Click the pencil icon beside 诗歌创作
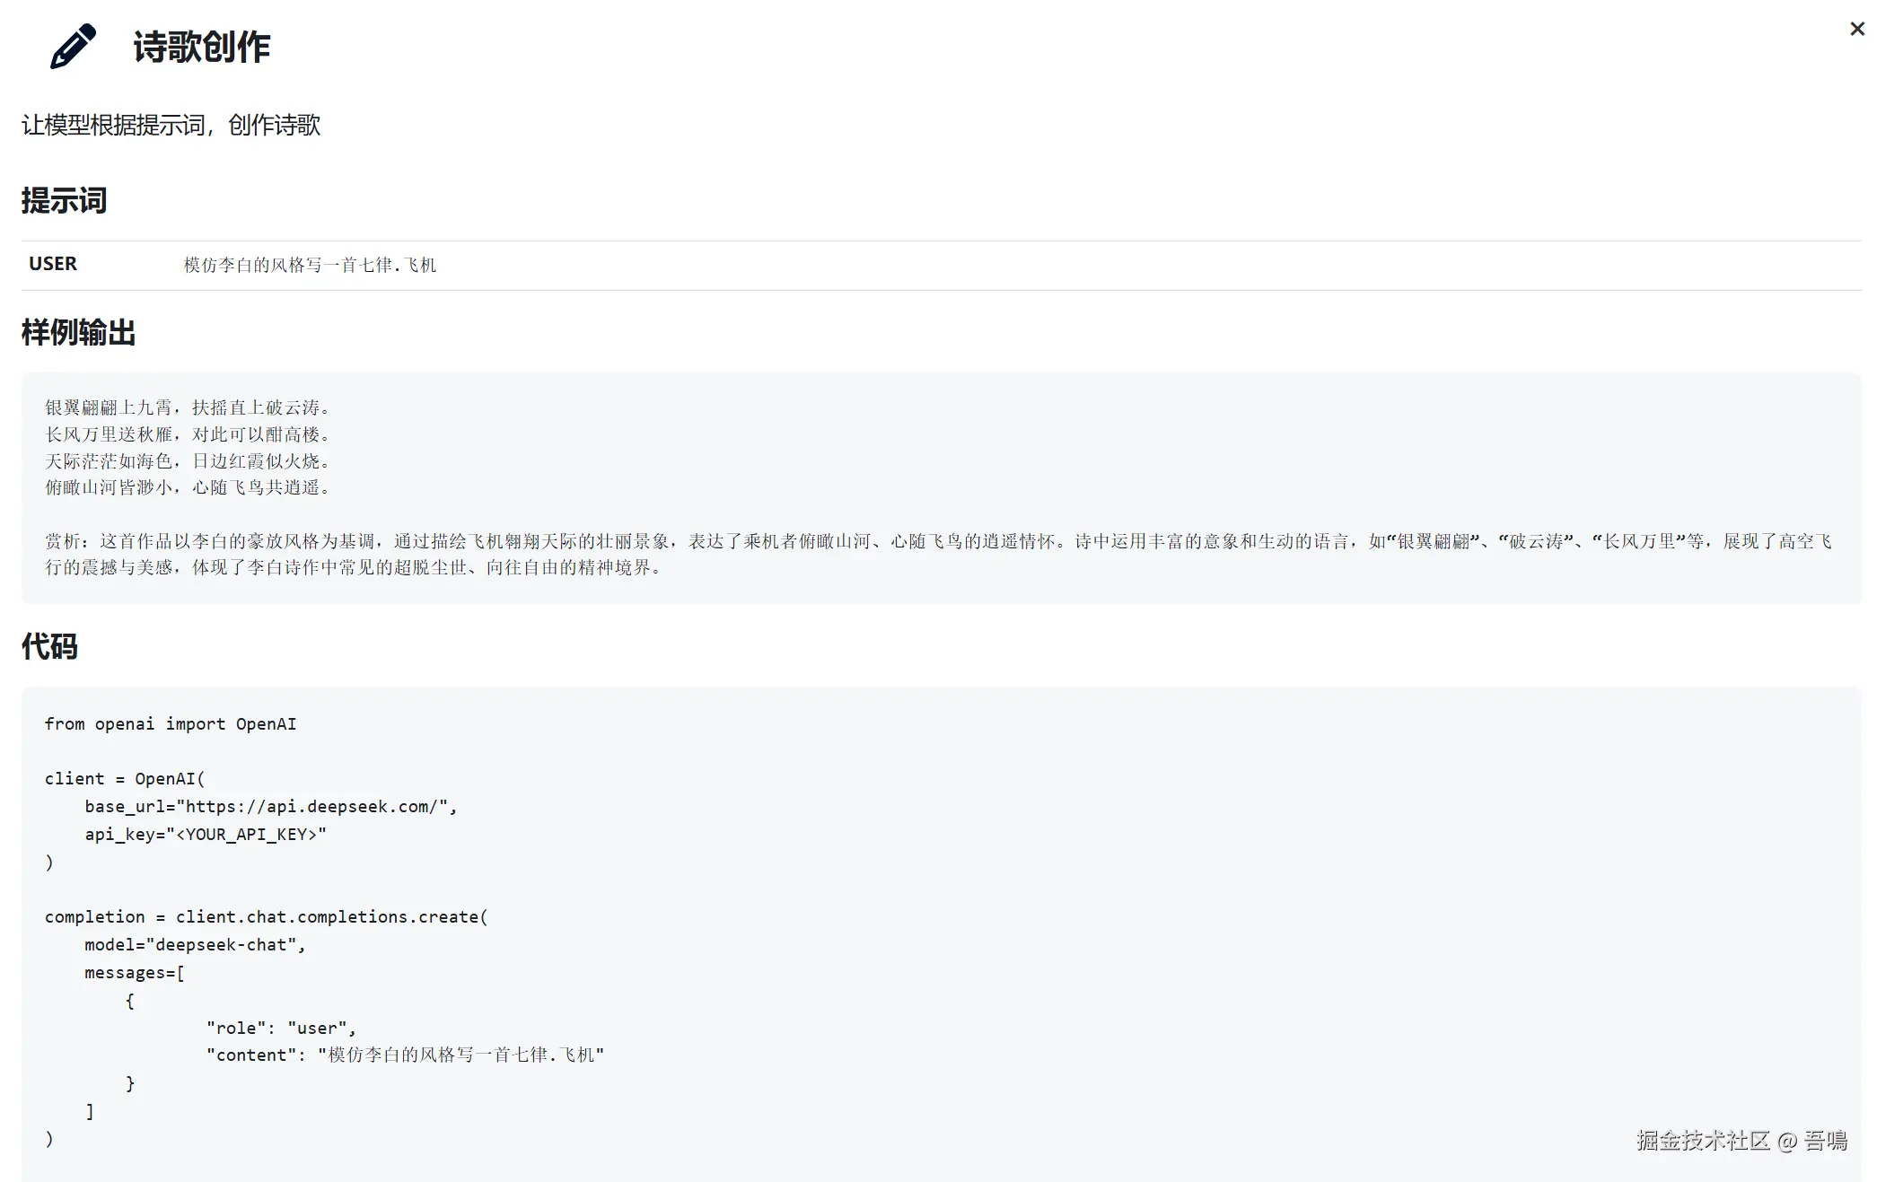Viewport: 1877px width, 1182px height. [73, 47]
